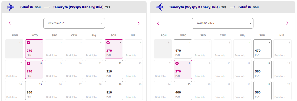Screen dimensions: 297x101
Task: Select outbound April 5 for 270 PLN
Action: (114, 49)
